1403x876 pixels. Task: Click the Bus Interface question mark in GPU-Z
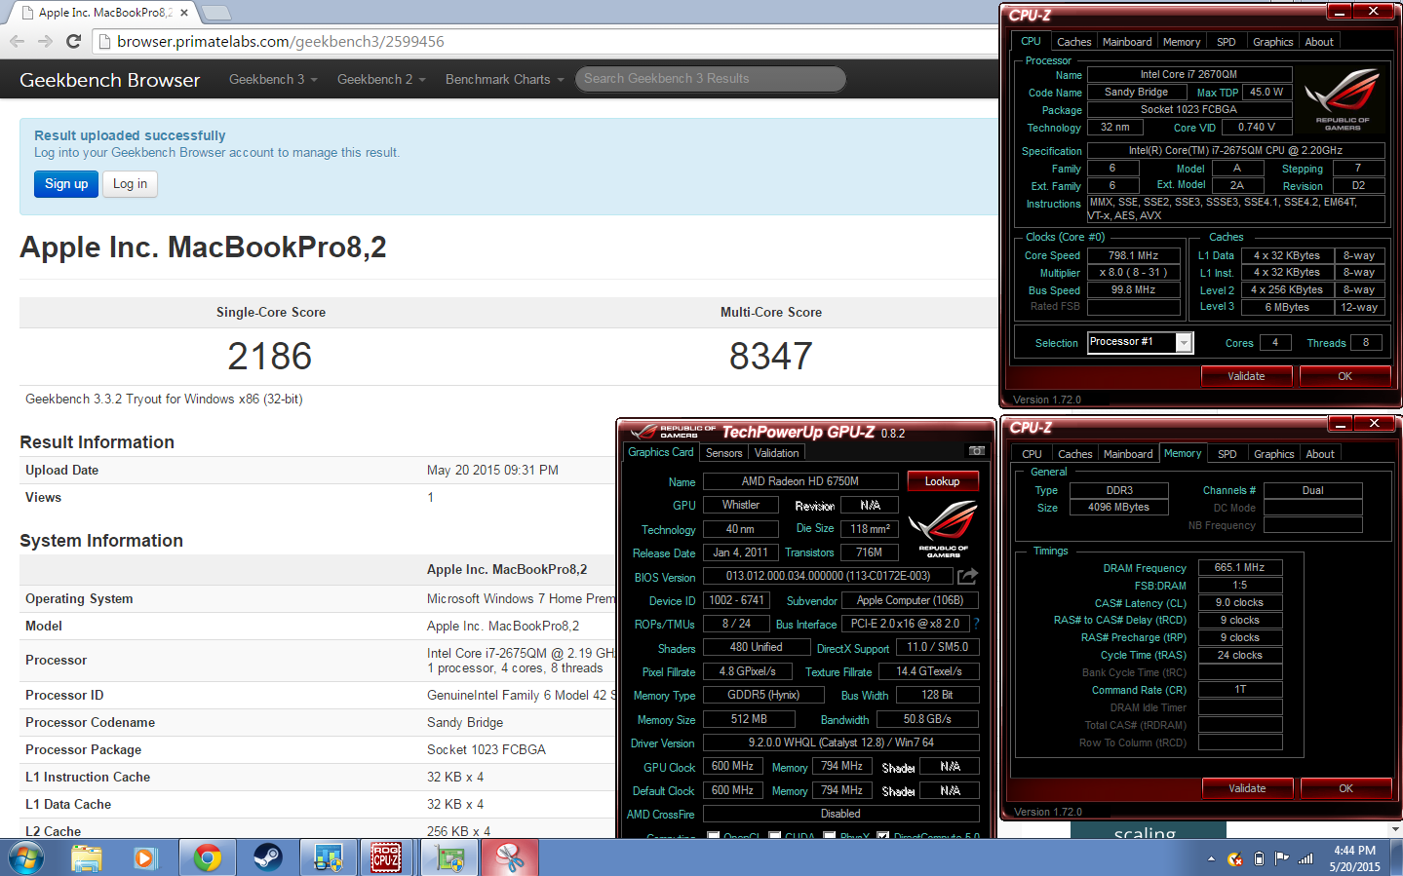976,624
